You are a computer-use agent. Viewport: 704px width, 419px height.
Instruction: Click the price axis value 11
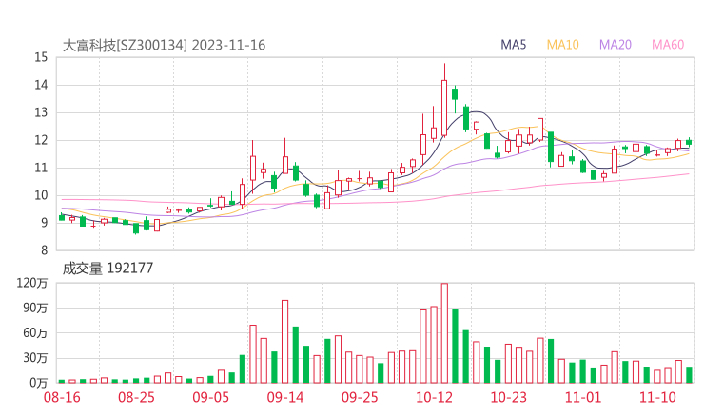(41, 168)
